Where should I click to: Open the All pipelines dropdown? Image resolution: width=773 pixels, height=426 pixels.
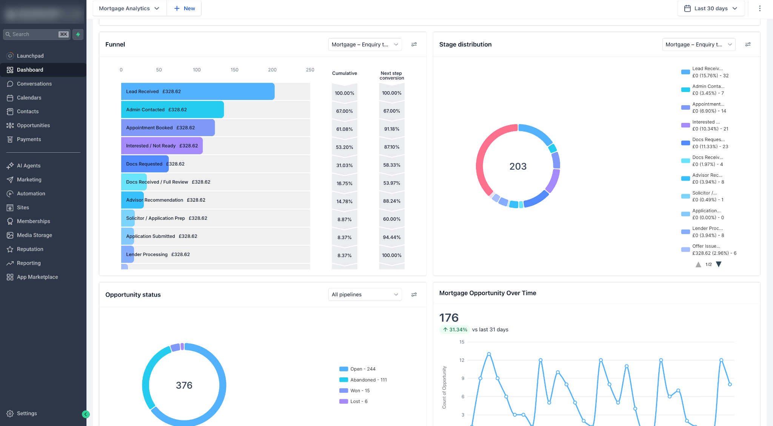pos(365,294)
